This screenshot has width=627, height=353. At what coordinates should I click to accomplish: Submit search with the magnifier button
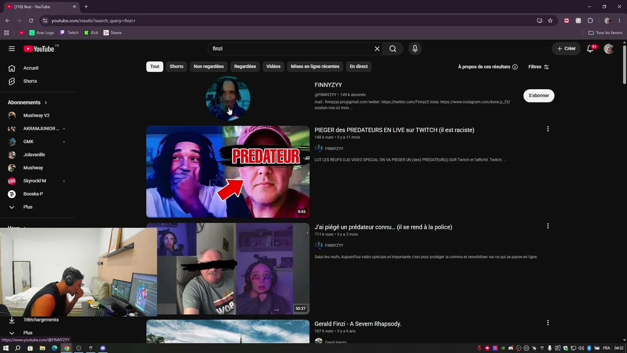pyautogui.click(x=393, y=49)
